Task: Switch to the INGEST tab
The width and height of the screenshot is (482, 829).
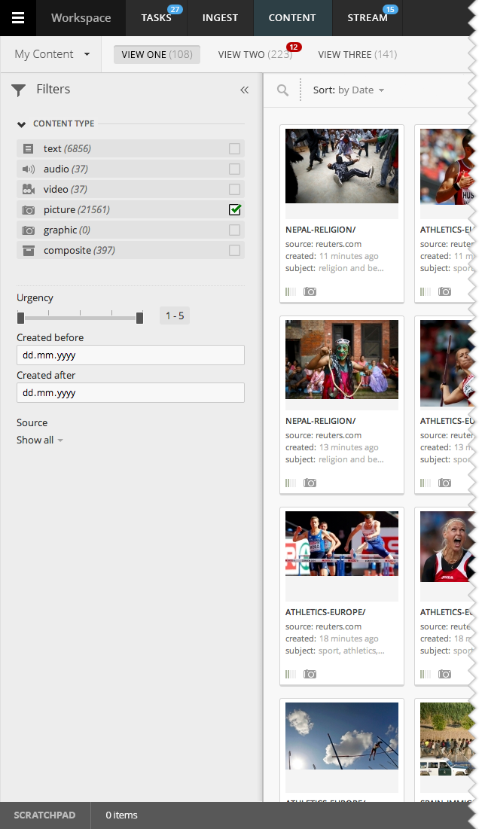Action: 220,18
